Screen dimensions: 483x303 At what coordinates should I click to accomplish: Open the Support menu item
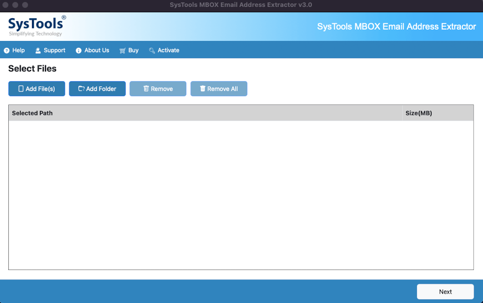55,50
